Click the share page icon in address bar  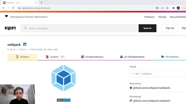pos(162,8)
